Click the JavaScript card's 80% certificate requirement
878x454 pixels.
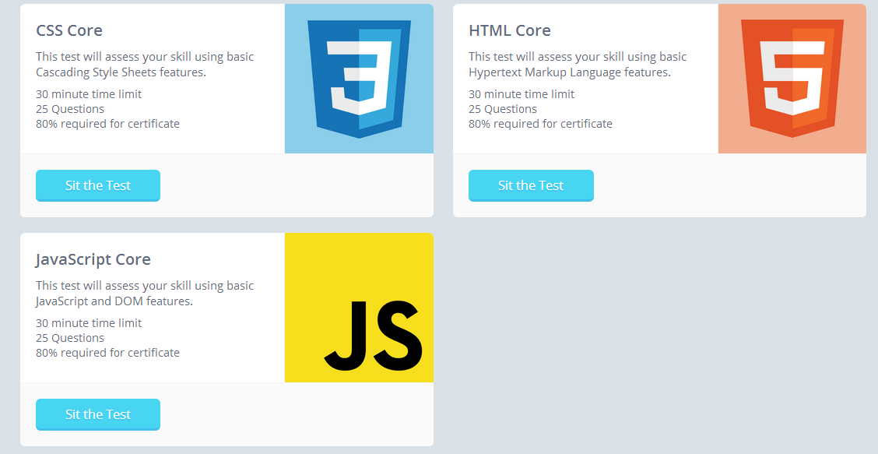click(x=107, y=353)
